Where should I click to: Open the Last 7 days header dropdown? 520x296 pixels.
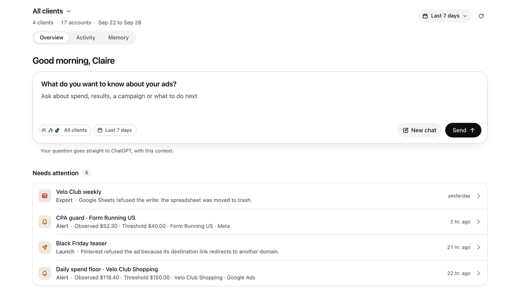444,16
